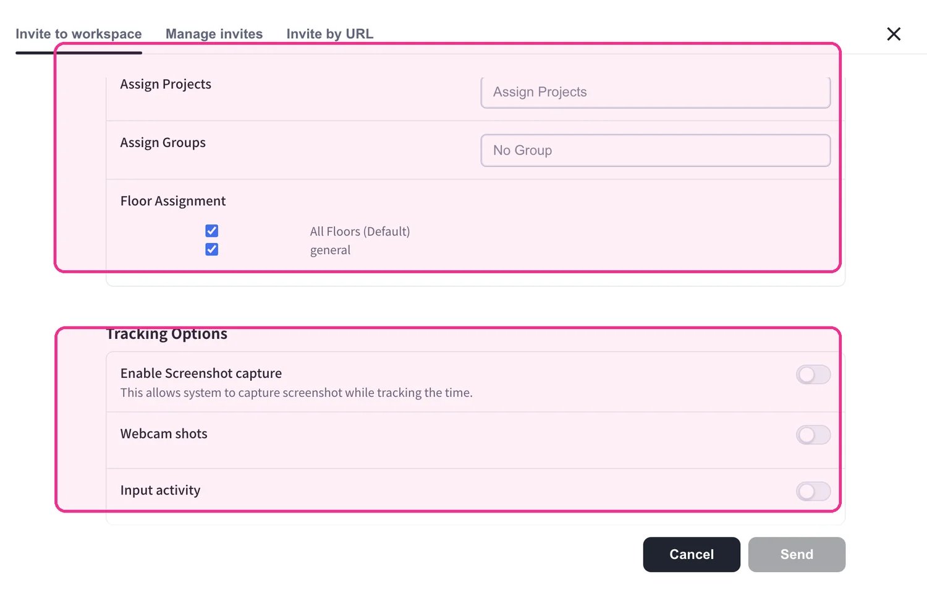Enable the Screenshot capture toggle
Viewport: 927px width, 596px height.
click(x=813, y=375)
